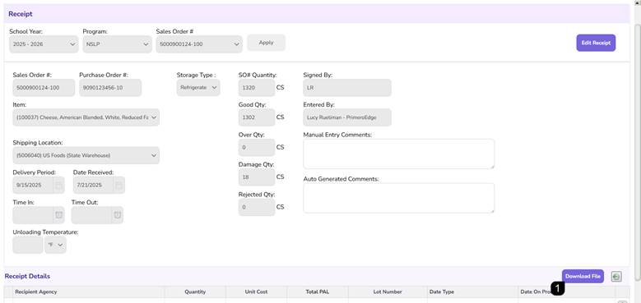Click the Rejected Qty field
Screen dimensions: 641x303
(x=257, y=207)
